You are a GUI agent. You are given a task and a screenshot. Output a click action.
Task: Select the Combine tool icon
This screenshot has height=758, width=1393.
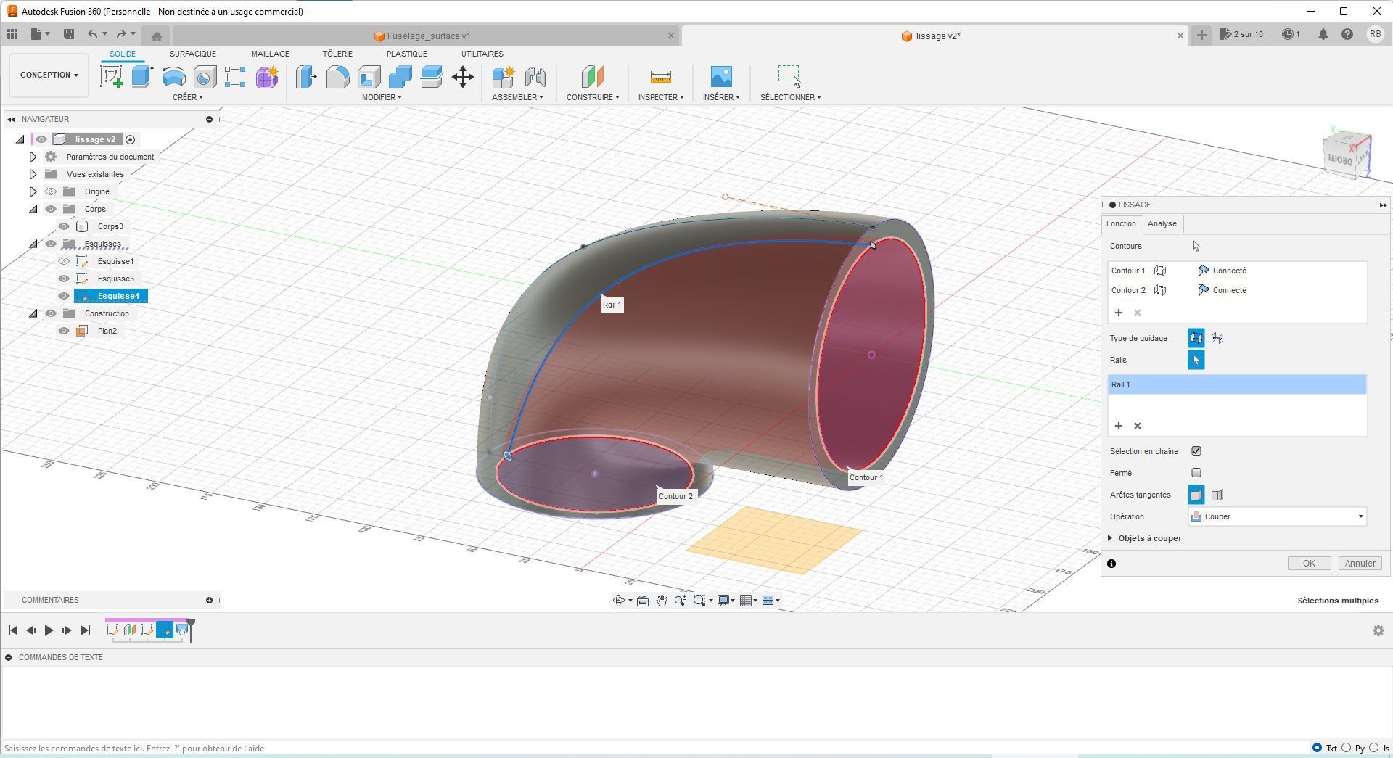coord(400,77)
